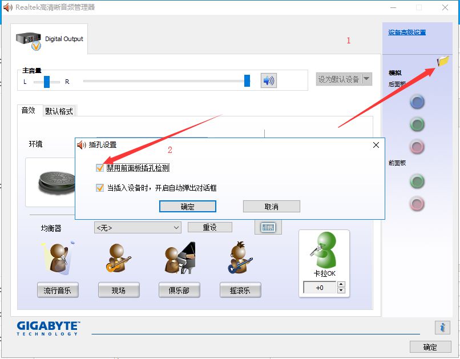Expand the 设为默认设备 dropdown arrow
The image size is (460, 359).
tap(367, 79)
